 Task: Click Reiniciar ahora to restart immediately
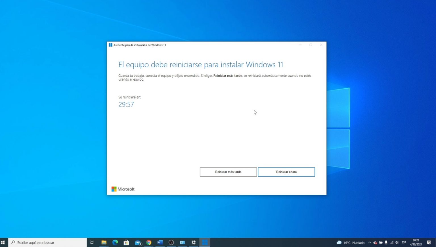pyautogui.click(x=286, y=172)
